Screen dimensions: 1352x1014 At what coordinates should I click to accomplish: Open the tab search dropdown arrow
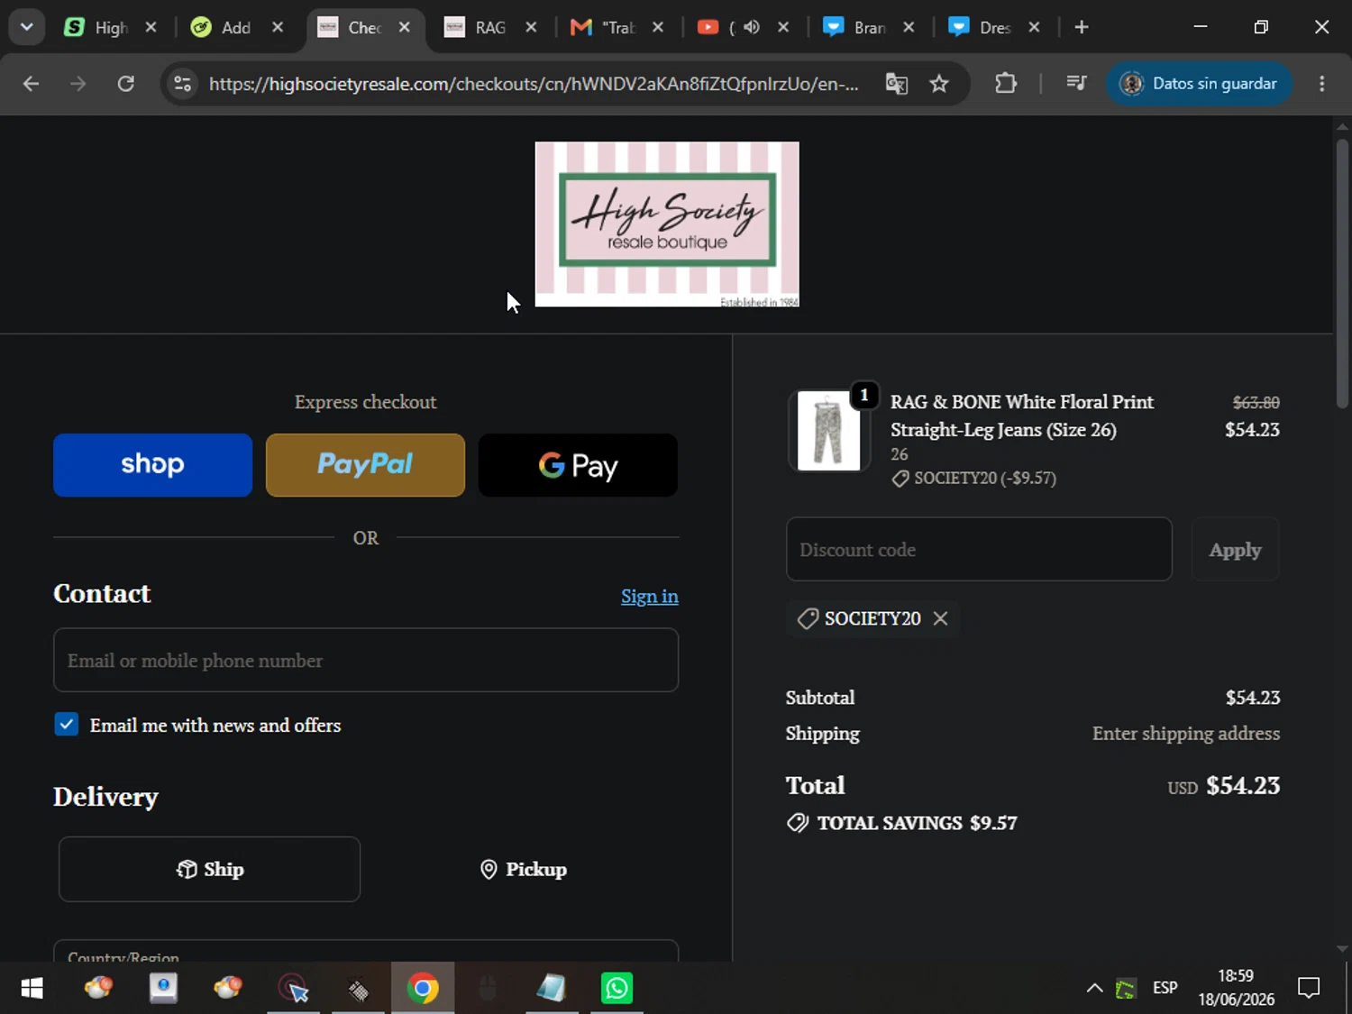tap(27, 27)
